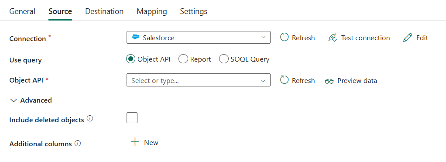
Task: Click info icon beside Additional columns
Action: point(78,143)
